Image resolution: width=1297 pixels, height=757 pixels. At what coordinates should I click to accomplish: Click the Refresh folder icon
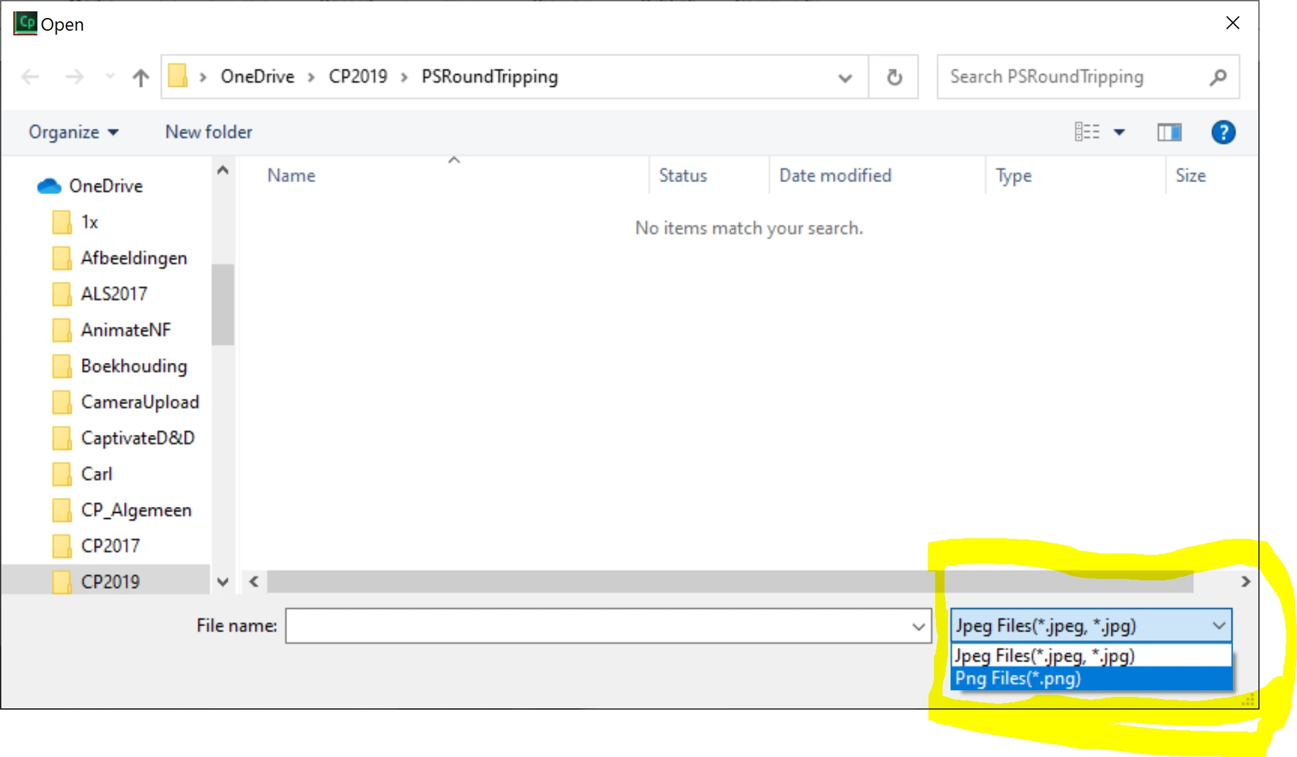coord(894,77)
